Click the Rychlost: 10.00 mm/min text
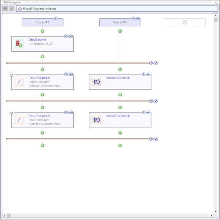 tap(44, 124)
